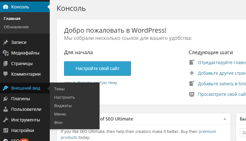The height and width of the screenshot is (141, 246).
Task: Click the Комментарии speech bubble icon
Action: (x=6, y=74)
